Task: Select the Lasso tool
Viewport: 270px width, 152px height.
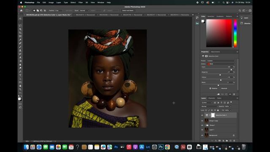Action: tap(20, 25)
